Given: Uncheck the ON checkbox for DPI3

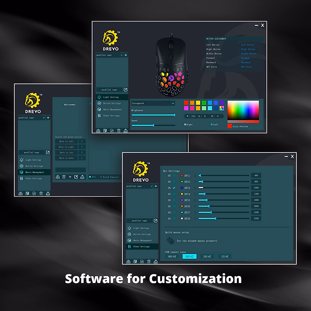Looking at the screenshot, I should [174, 188].
